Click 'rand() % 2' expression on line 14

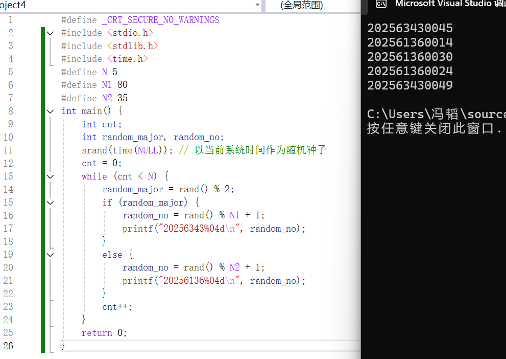click(x=205, y=189)
